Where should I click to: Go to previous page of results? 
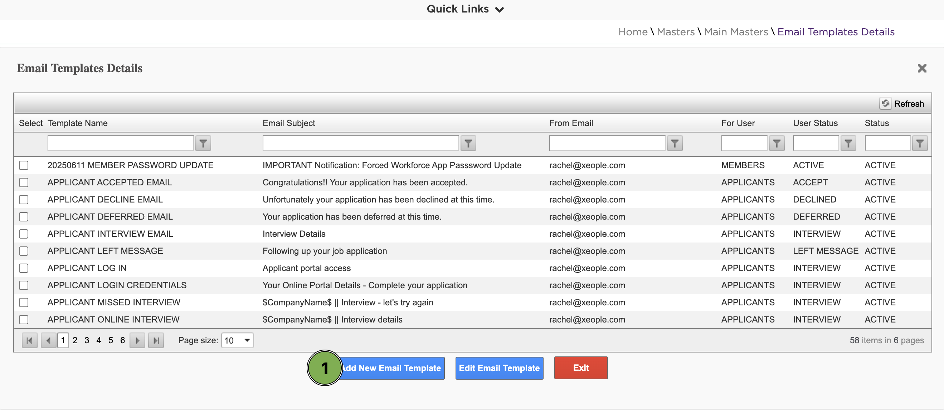coord(48,340)
